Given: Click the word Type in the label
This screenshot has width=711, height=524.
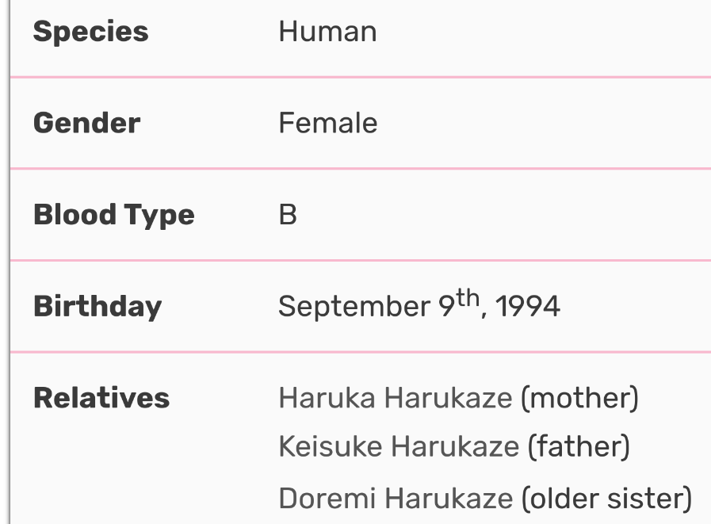Looking at the screenshot, I should click(x=159, y=216).
